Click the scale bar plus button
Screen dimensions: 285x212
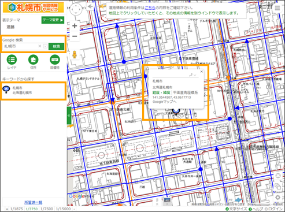tap(7, 209)
